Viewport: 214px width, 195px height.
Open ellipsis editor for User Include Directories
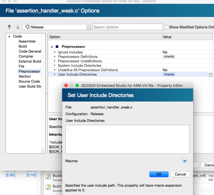[x=210, y=74]
